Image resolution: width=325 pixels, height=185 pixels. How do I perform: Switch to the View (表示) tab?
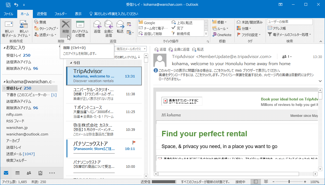point(78,14)
